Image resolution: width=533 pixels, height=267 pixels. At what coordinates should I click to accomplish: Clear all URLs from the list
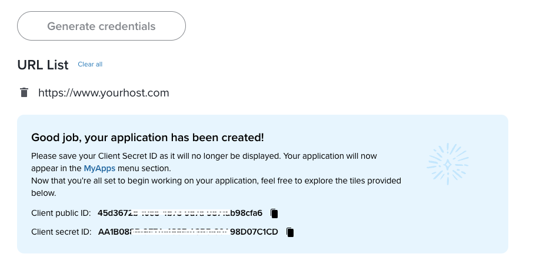(x=90, y=64)
